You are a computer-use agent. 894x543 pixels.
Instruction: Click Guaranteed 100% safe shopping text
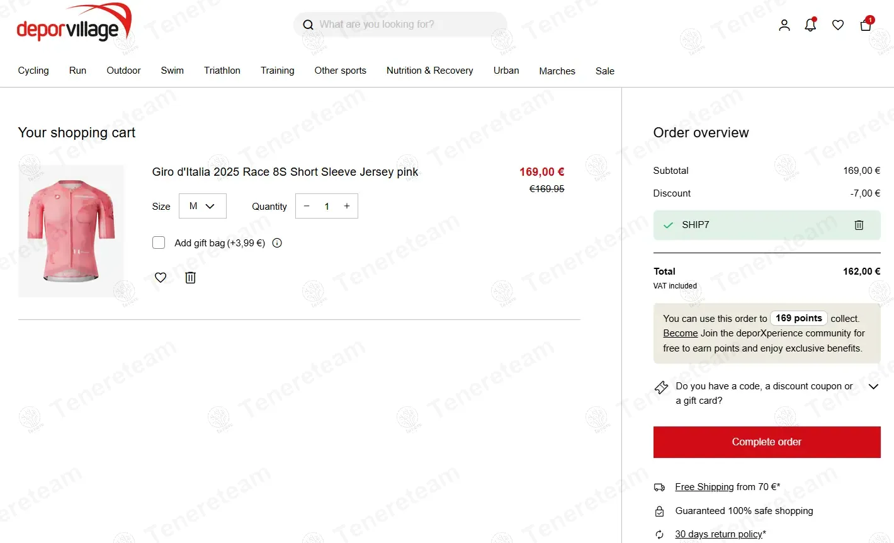(744, 511)
